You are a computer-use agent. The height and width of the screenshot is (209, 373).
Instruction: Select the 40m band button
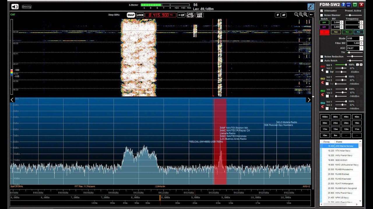tap(357, 117)
